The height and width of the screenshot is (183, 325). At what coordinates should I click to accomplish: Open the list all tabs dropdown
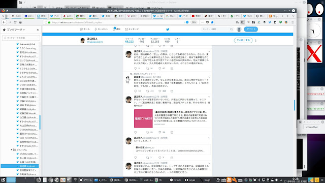click(x=293, y=16)
